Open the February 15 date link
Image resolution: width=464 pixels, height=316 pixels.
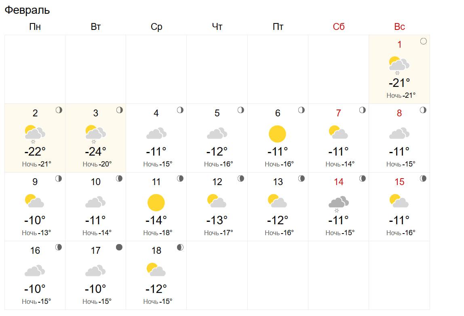coord(399,182)
